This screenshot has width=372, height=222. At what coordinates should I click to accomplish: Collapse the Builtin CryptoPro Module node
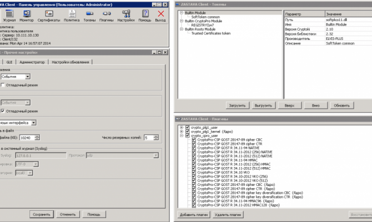[182, 21]
